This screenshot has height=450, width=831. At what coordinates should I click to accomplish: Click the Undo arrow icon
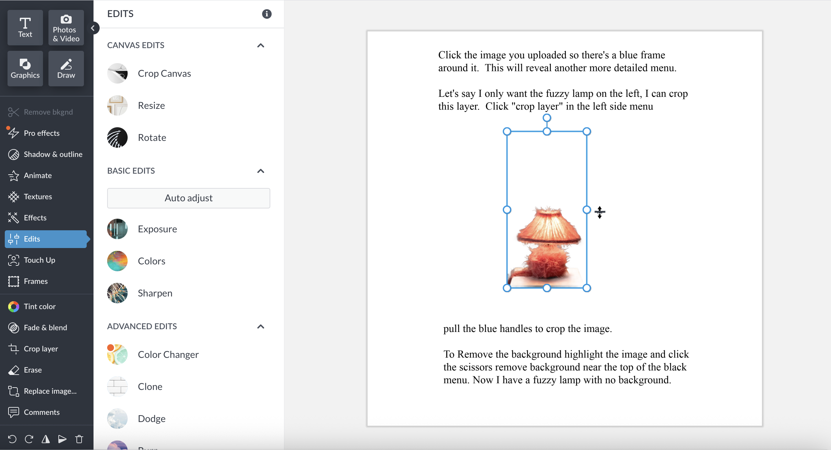tap(12, 439)
